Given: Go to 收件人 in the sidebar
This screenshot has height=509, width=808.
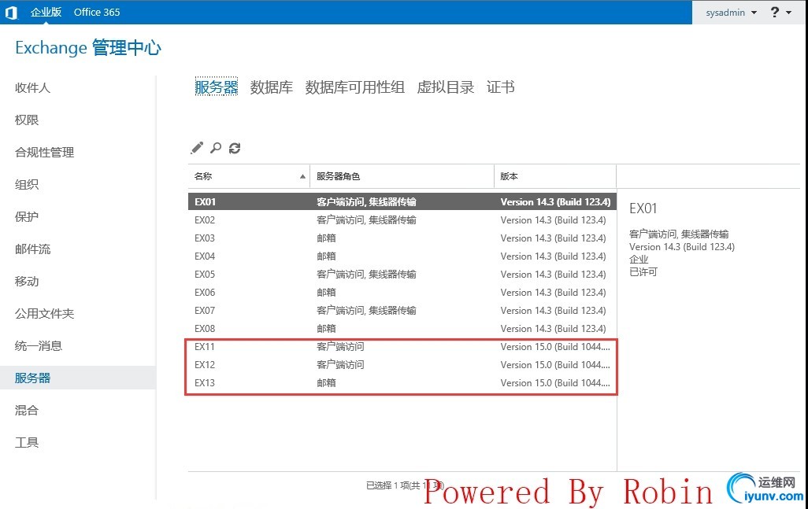Looking at the screenshot, I should click(x=32, y=88).
